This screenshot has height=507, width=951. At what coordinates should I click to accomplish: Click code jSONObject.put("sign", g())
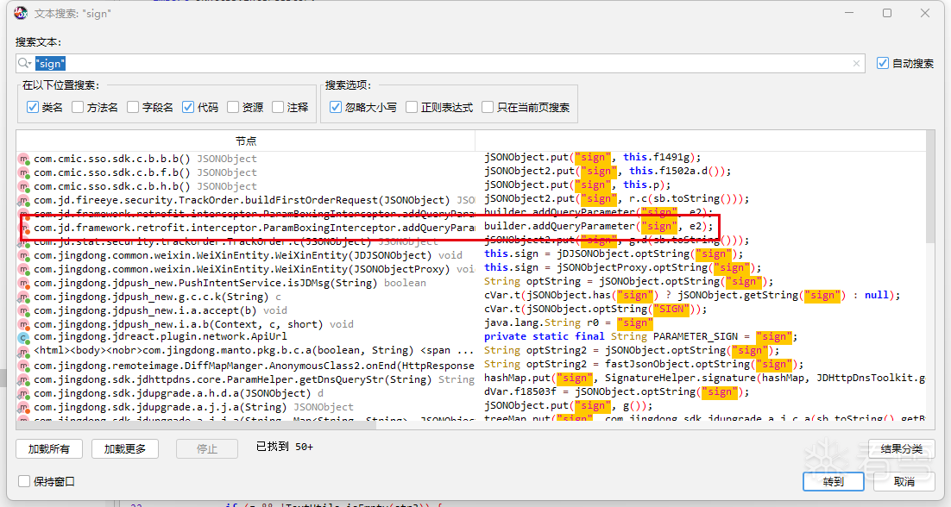click(569, 406)
